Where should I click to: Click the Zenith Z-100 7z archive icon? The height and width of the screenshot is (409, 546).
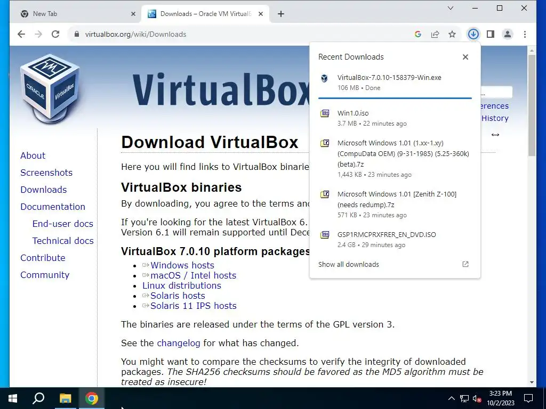[325, 194]
